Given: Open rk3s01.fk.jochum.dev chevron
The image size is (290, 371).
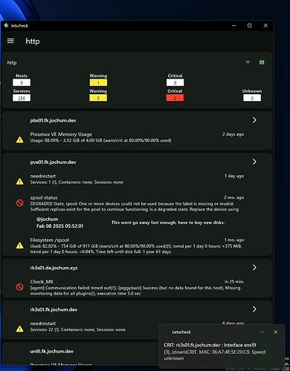Looking at the screenshot, I should 254,309.
